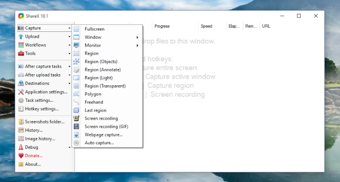The image size is (340, 182).
Task: Expand the Upload dropdown arrow
Action: 69,36
